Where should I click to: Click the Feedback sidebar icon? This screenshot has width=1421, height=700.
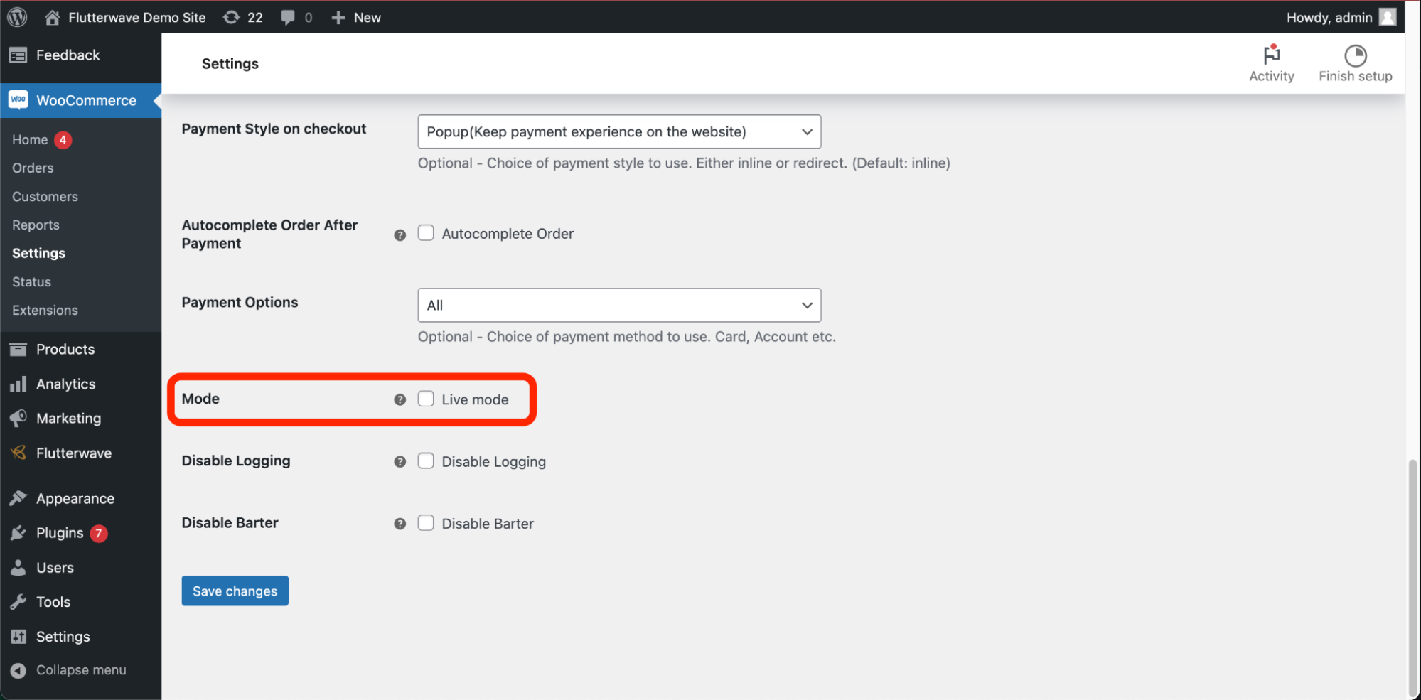pyautogui.click(x=18, y=55)
